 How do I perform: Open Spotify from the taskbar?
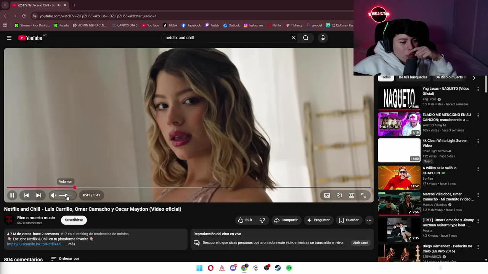289,268
